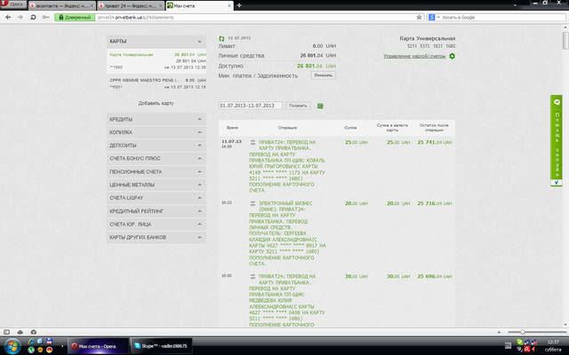Expand the КАРТЫ ДРУГИХ БАНКОВ section
Image resolution: width=569 pixels, height=355 pixels.
[x=156, y=237]
